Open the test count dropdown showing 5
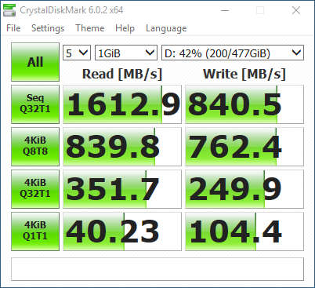 click(x=77, y=53)
